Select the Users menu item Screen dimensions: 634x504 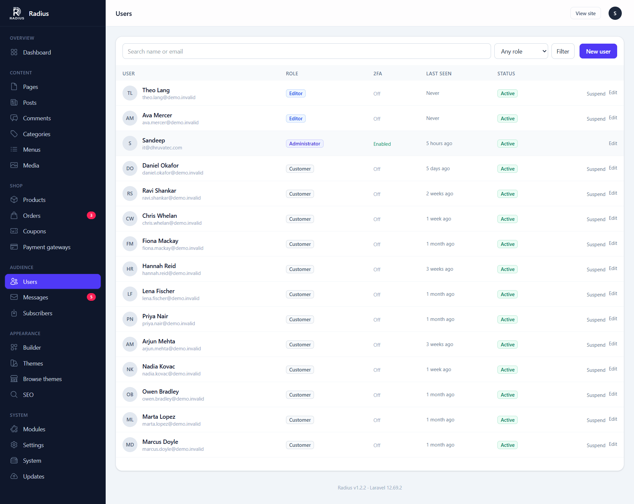point(53,282)
